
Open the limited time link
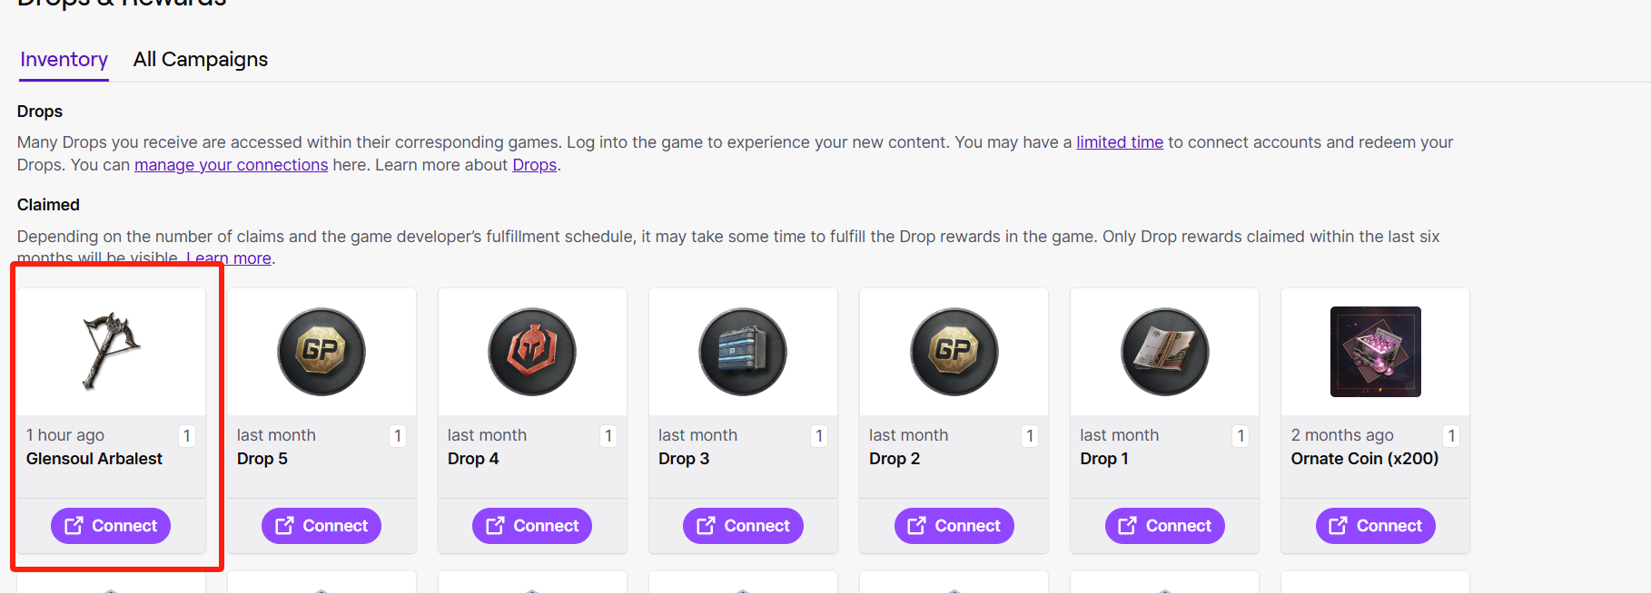point(1120,142)
